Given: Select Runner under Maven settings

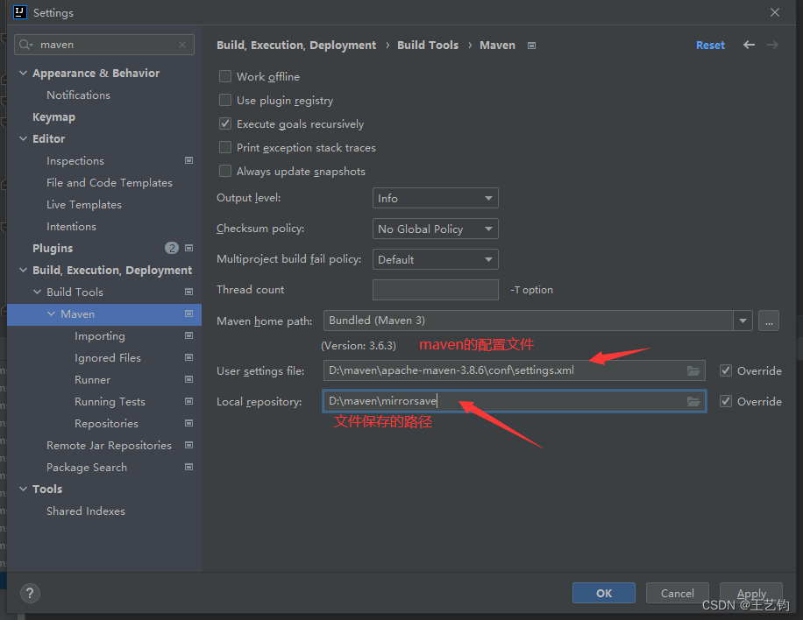Looking at the screenshot, I should click(92, 379).
